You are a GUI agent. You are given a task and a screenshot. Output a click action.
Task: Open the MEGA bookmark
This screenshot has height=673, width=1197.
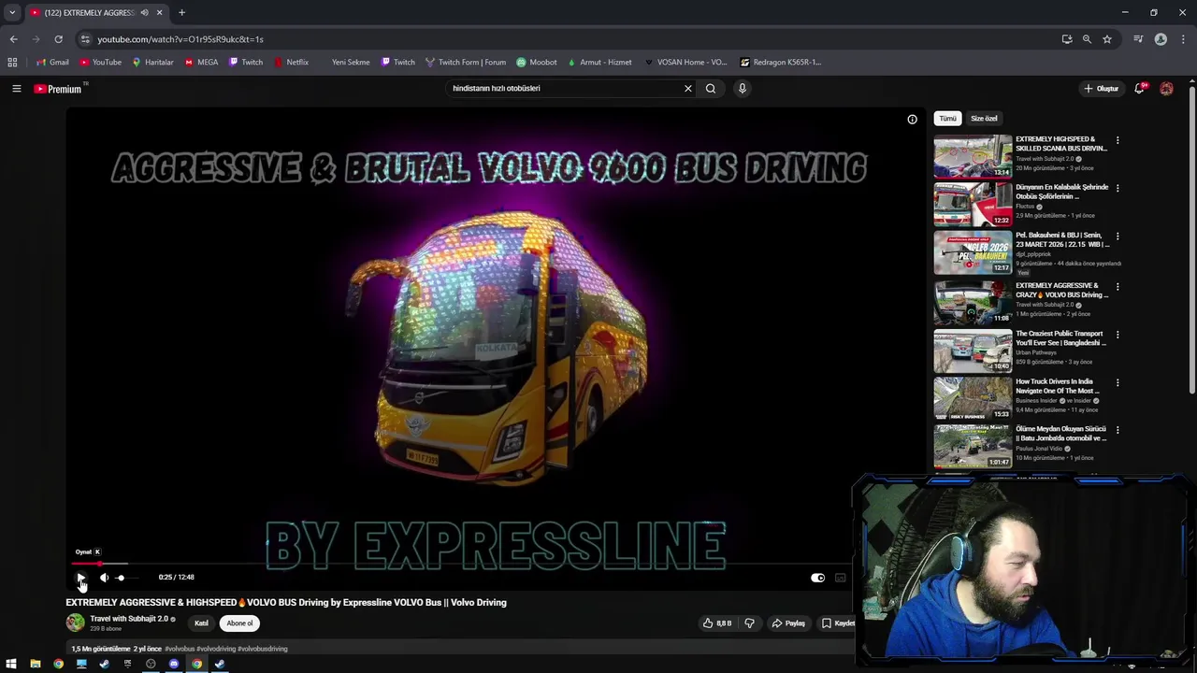[x=201, y=63]
